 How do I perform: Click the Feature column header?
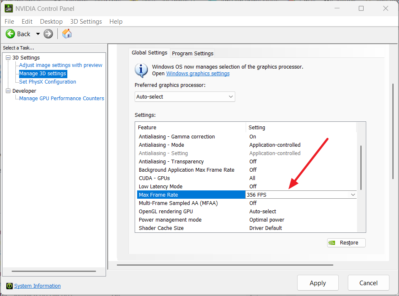point(190,128)
